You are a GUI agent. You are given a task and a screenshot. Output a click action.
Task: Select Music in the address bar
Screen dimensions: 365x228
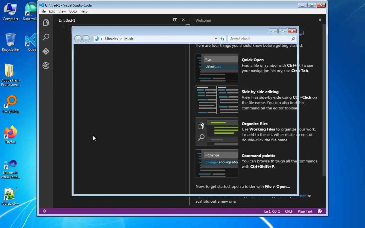pos(129,39)
